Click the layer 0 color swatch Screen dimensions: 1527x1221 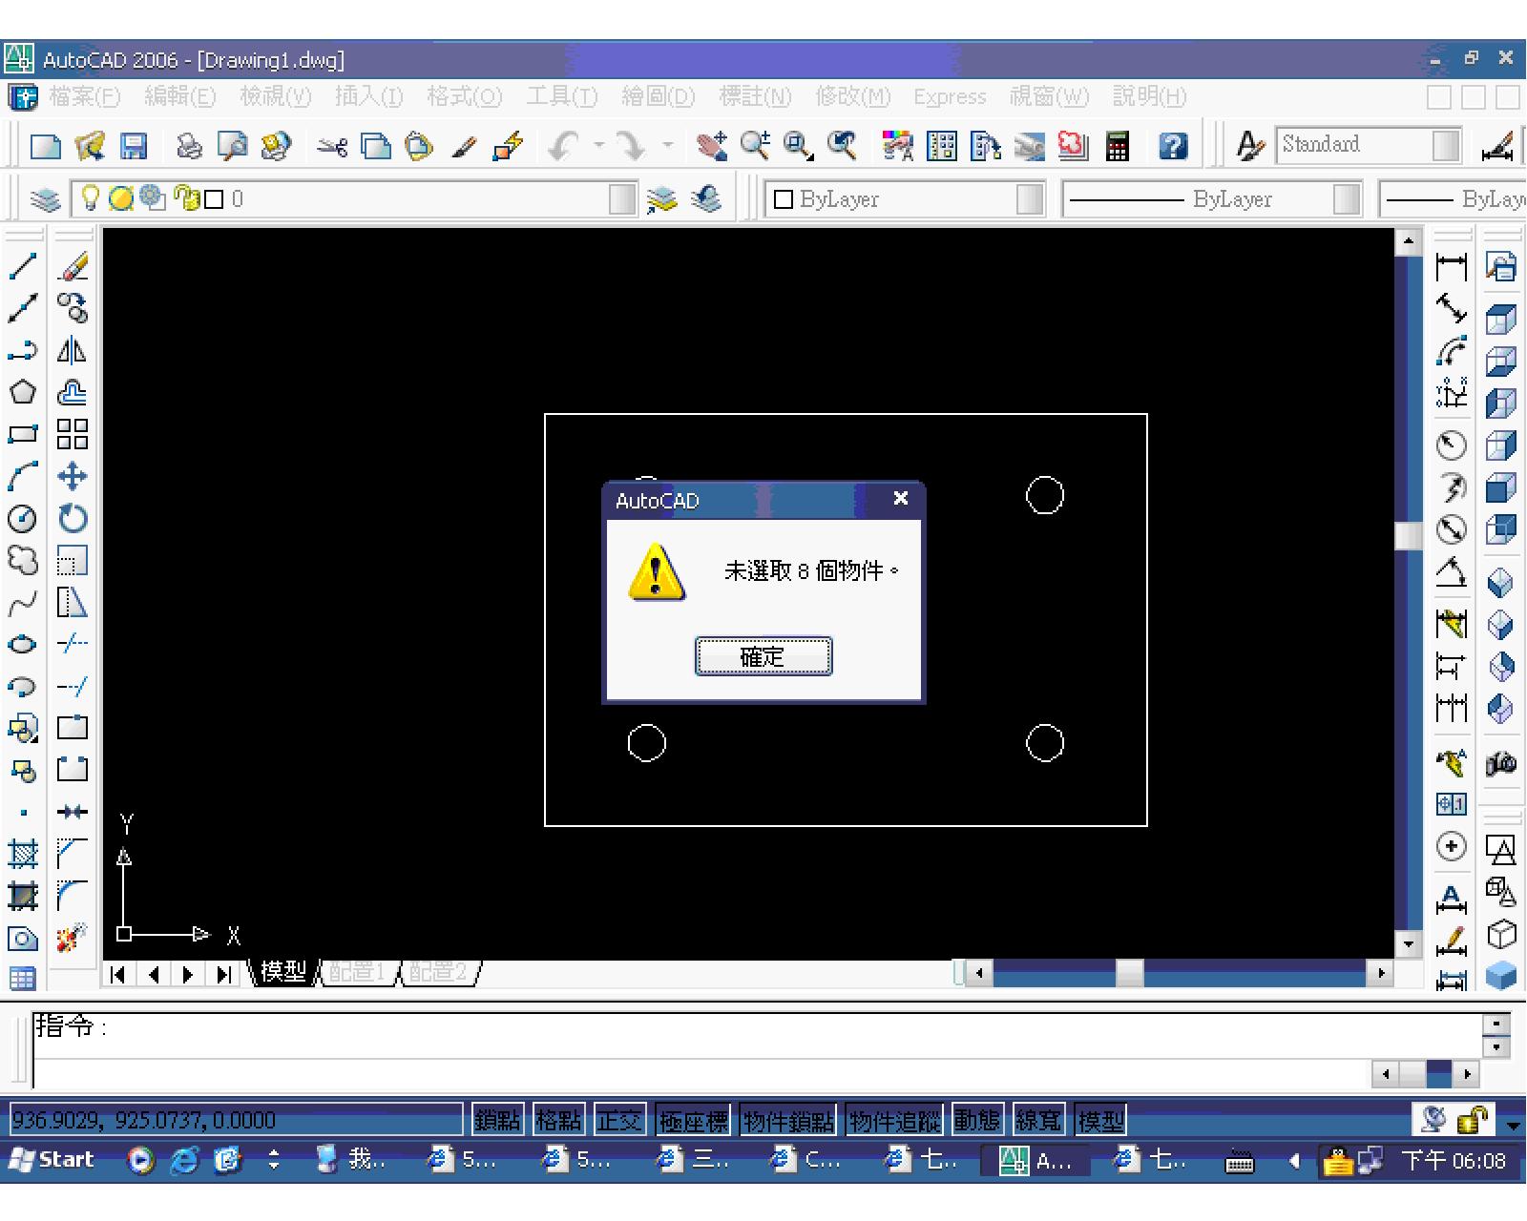coord(214,199)
